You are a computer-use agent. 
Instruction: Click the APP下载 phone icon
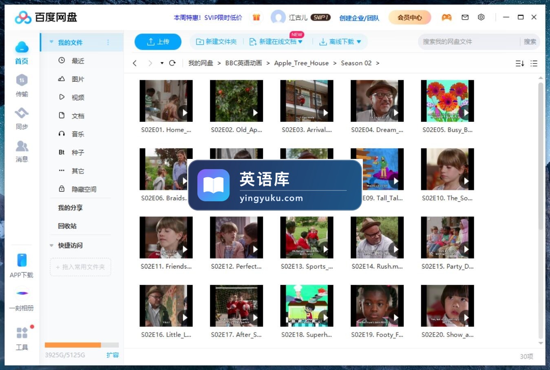(22, 260)
